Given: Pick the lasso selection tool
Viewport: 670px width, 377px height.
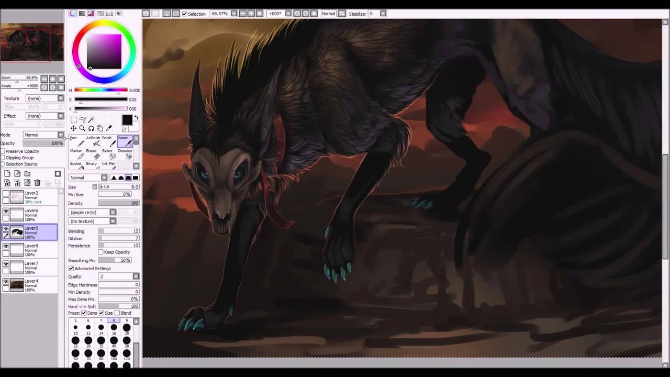Looking at the screenshot, I should [x=82, y=120].
